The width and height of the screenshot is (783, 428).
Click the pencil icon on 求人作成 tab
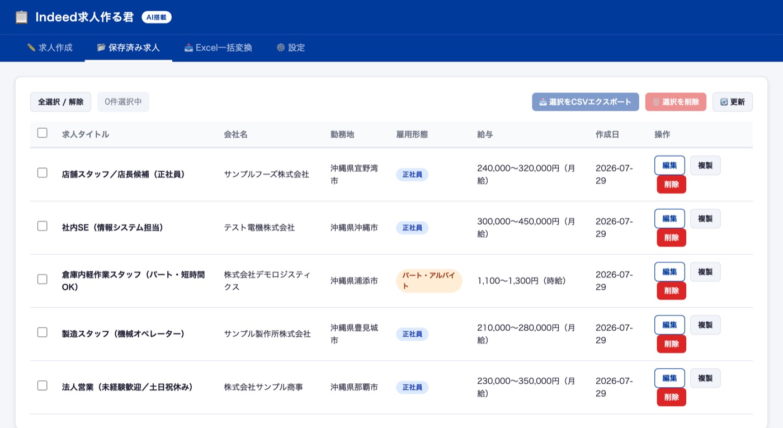click(x=31, y=48)
